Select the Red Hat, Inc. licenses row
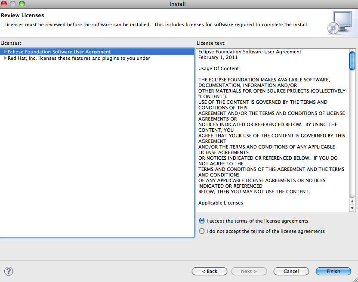Image resolution: width=358 pixels, height=282 pixels. (97, 58)
